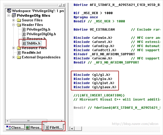Viewport: 163px width, 135px height.
Task: Switch to the ResourceView tab
Action: pyautogui.click(x=34, y=127)
